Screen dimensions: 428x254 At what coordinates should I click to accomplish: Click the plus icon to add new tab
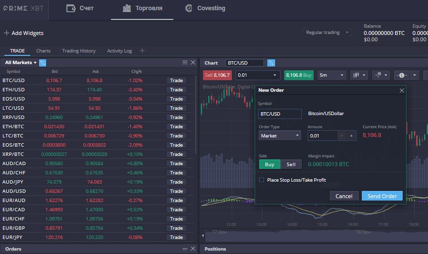point(142,51)
